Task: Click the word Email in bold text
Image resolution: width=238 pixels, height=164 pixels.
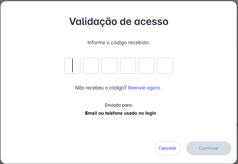Action: coord(91,113)
